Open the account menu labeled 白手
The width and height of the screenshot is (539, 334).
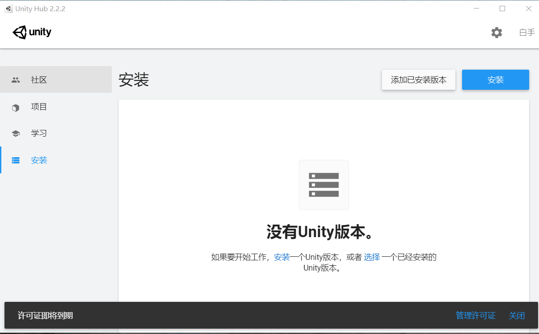coord(527,32)
